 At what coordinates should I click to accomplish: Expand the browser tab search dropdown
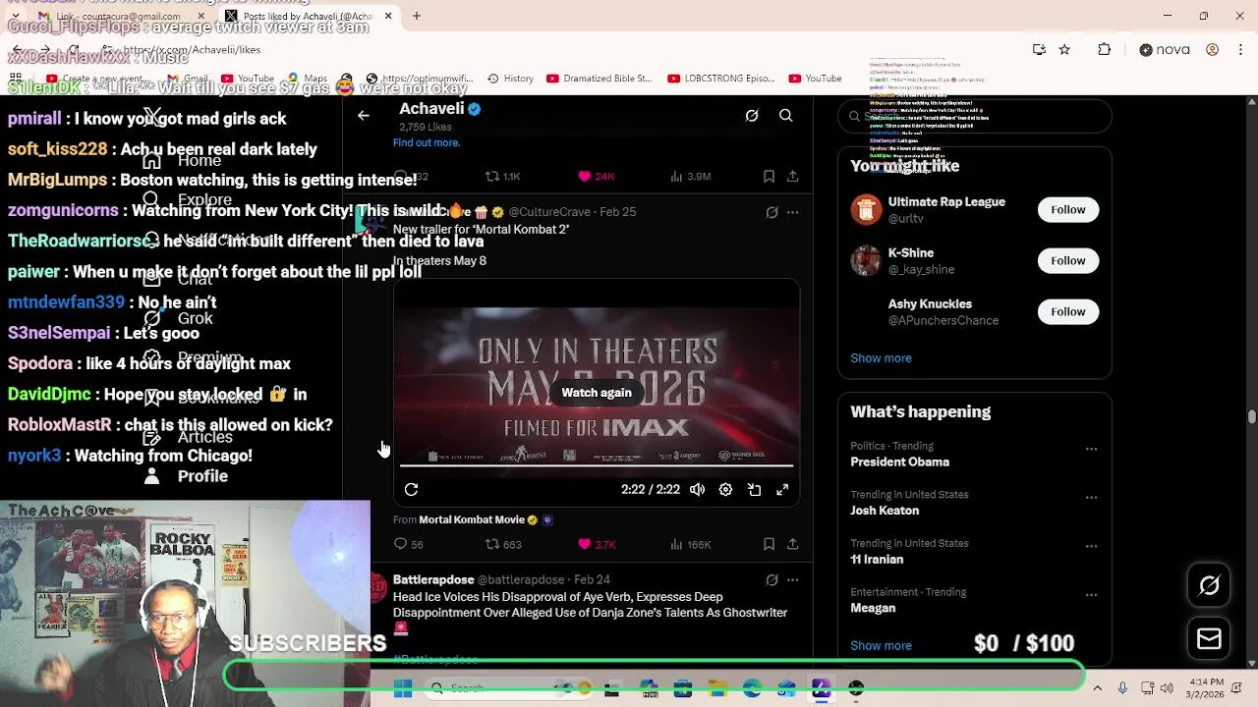[x=16, y=16]
